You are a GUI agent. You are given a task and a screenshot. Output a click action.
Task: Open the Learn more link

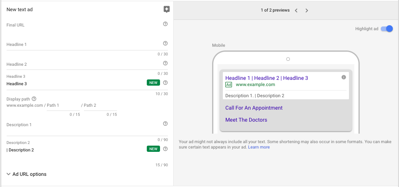pyautogui.click(x=259, y=147)
